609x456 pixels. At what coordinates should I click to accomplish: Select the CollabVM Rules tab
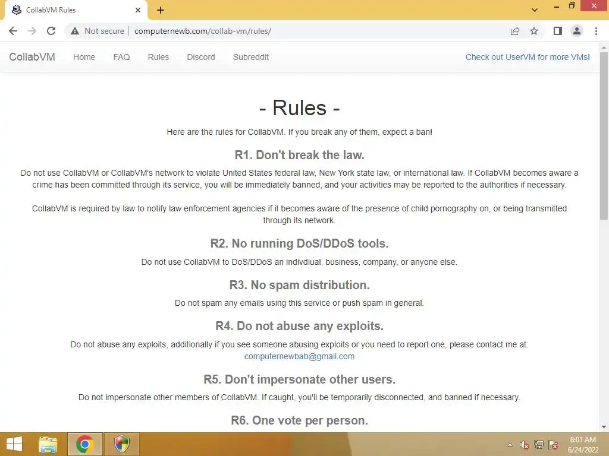77,10
